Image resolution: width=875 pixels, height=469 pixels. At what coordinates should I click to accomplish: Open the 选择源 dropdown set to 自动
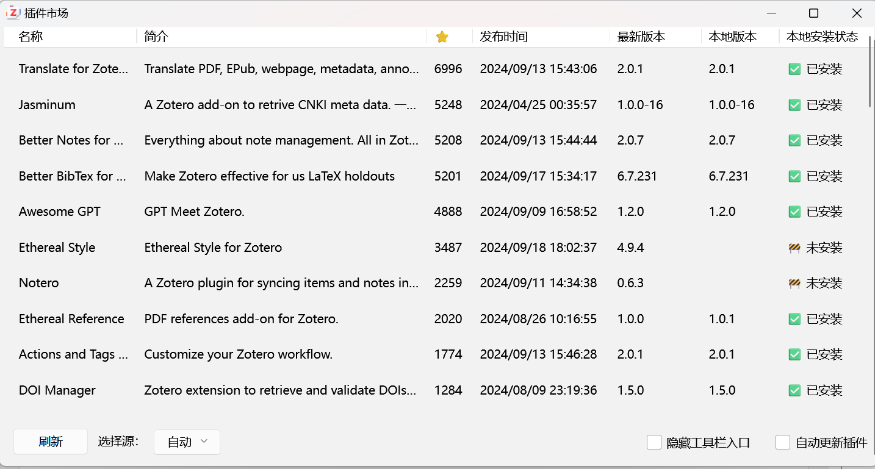(187, 442)
